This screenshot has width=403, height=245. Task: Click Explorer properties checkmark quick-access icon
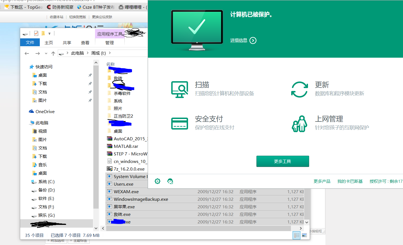[x=36, y=33]
